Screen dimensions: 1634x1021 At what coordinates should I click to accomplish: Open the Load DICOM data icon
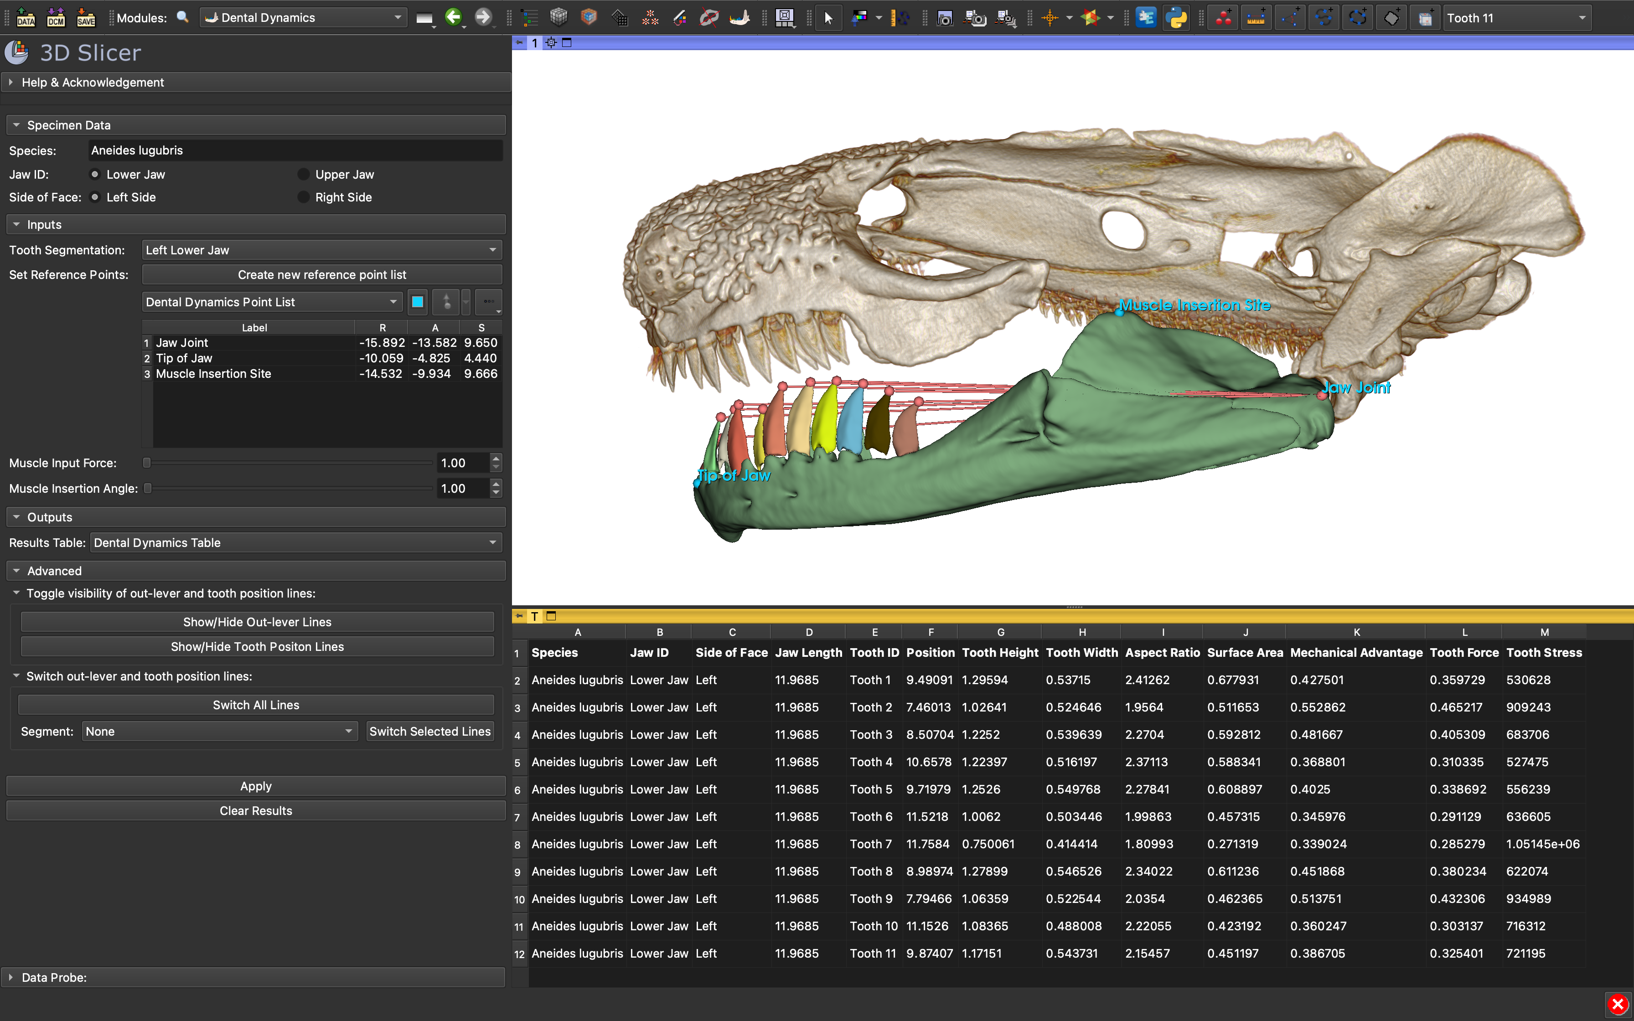tap(55, 18)
